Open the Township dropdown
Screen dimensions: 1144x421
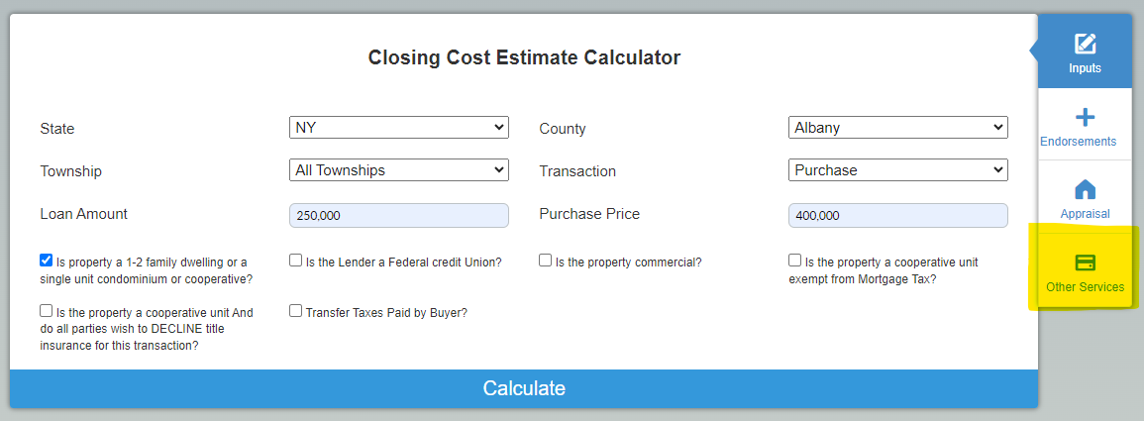399,170
